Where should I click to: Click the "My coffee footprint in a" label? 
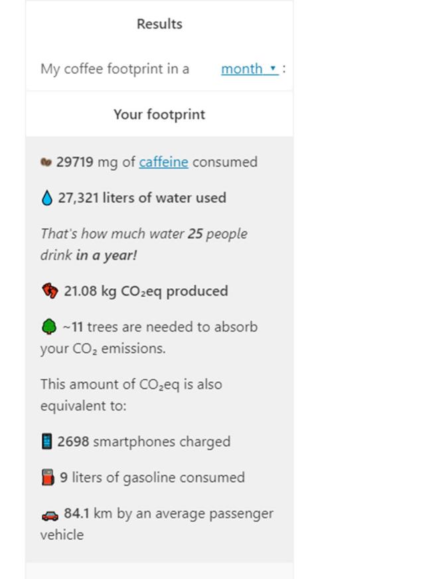tap(115, 69)
